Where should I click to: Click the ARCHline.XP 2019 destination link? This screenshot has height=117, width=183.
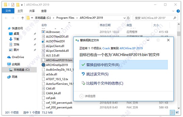tap(131, 48)
